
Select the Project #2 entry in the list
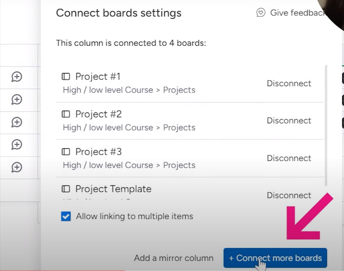point(98,114)
